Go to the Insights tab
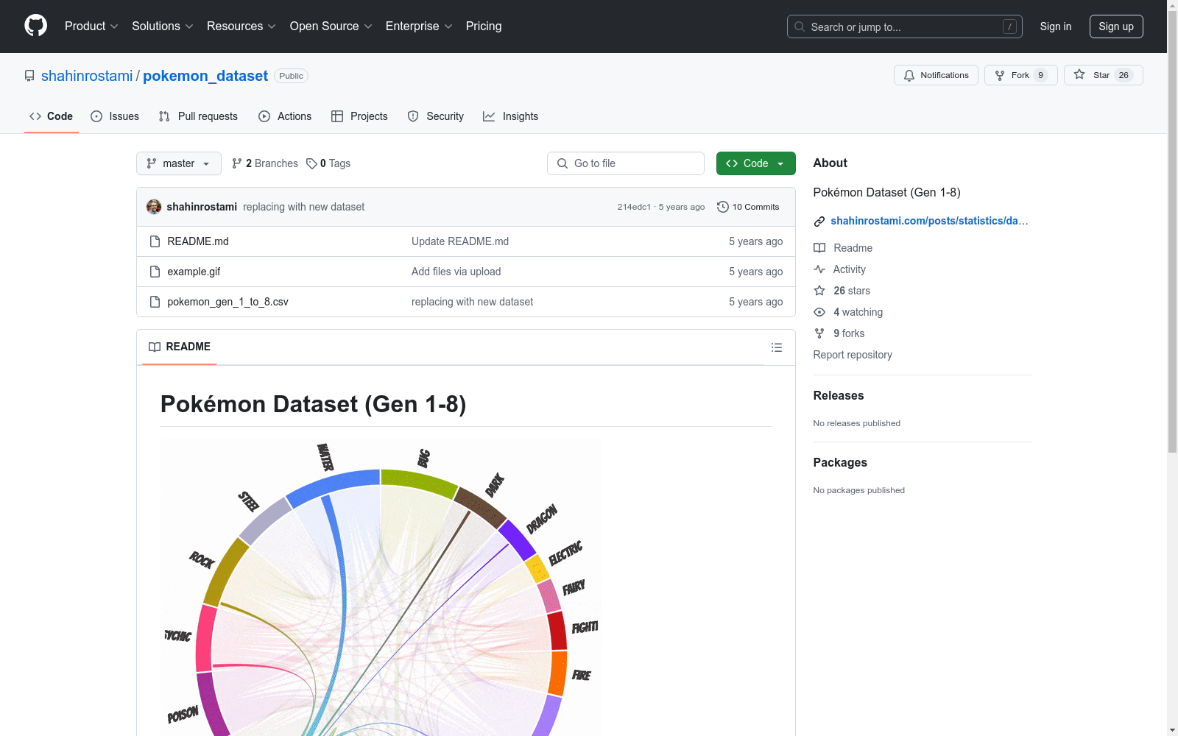This screenshot has width=1178, height=736. 511,116
